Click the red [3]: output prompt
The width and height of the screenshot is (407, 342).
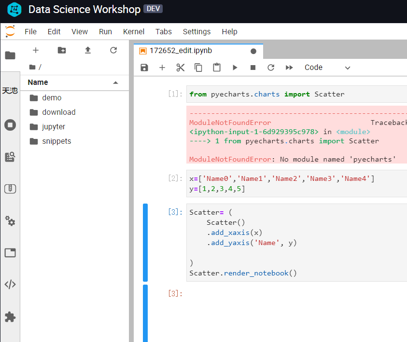click(x=175, y=293)
